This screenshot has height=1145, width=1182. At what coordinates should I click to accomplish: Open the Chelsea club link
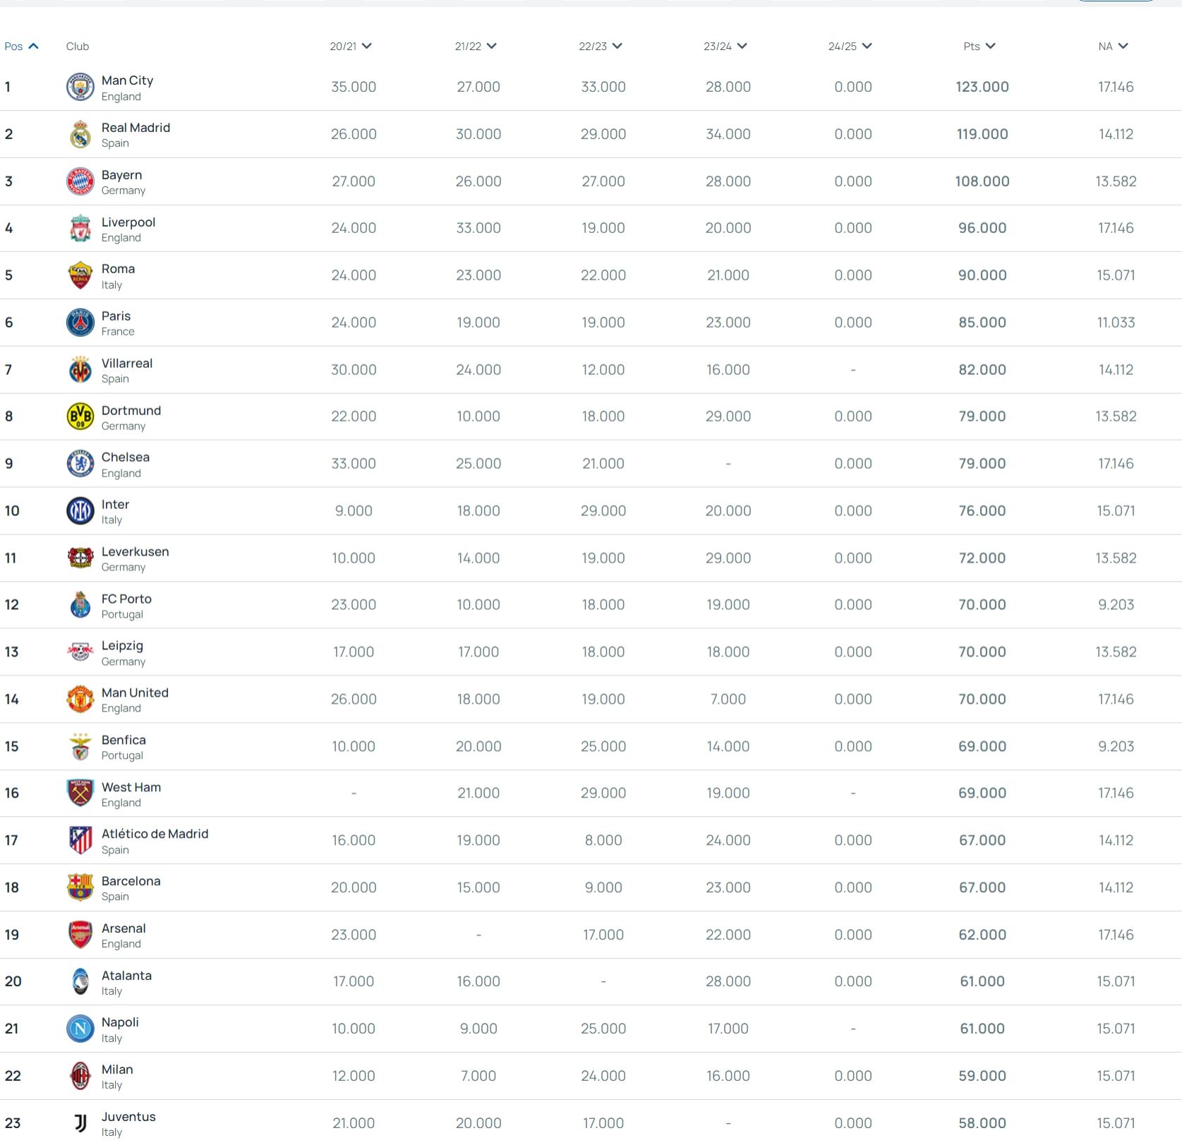[126, 457]
